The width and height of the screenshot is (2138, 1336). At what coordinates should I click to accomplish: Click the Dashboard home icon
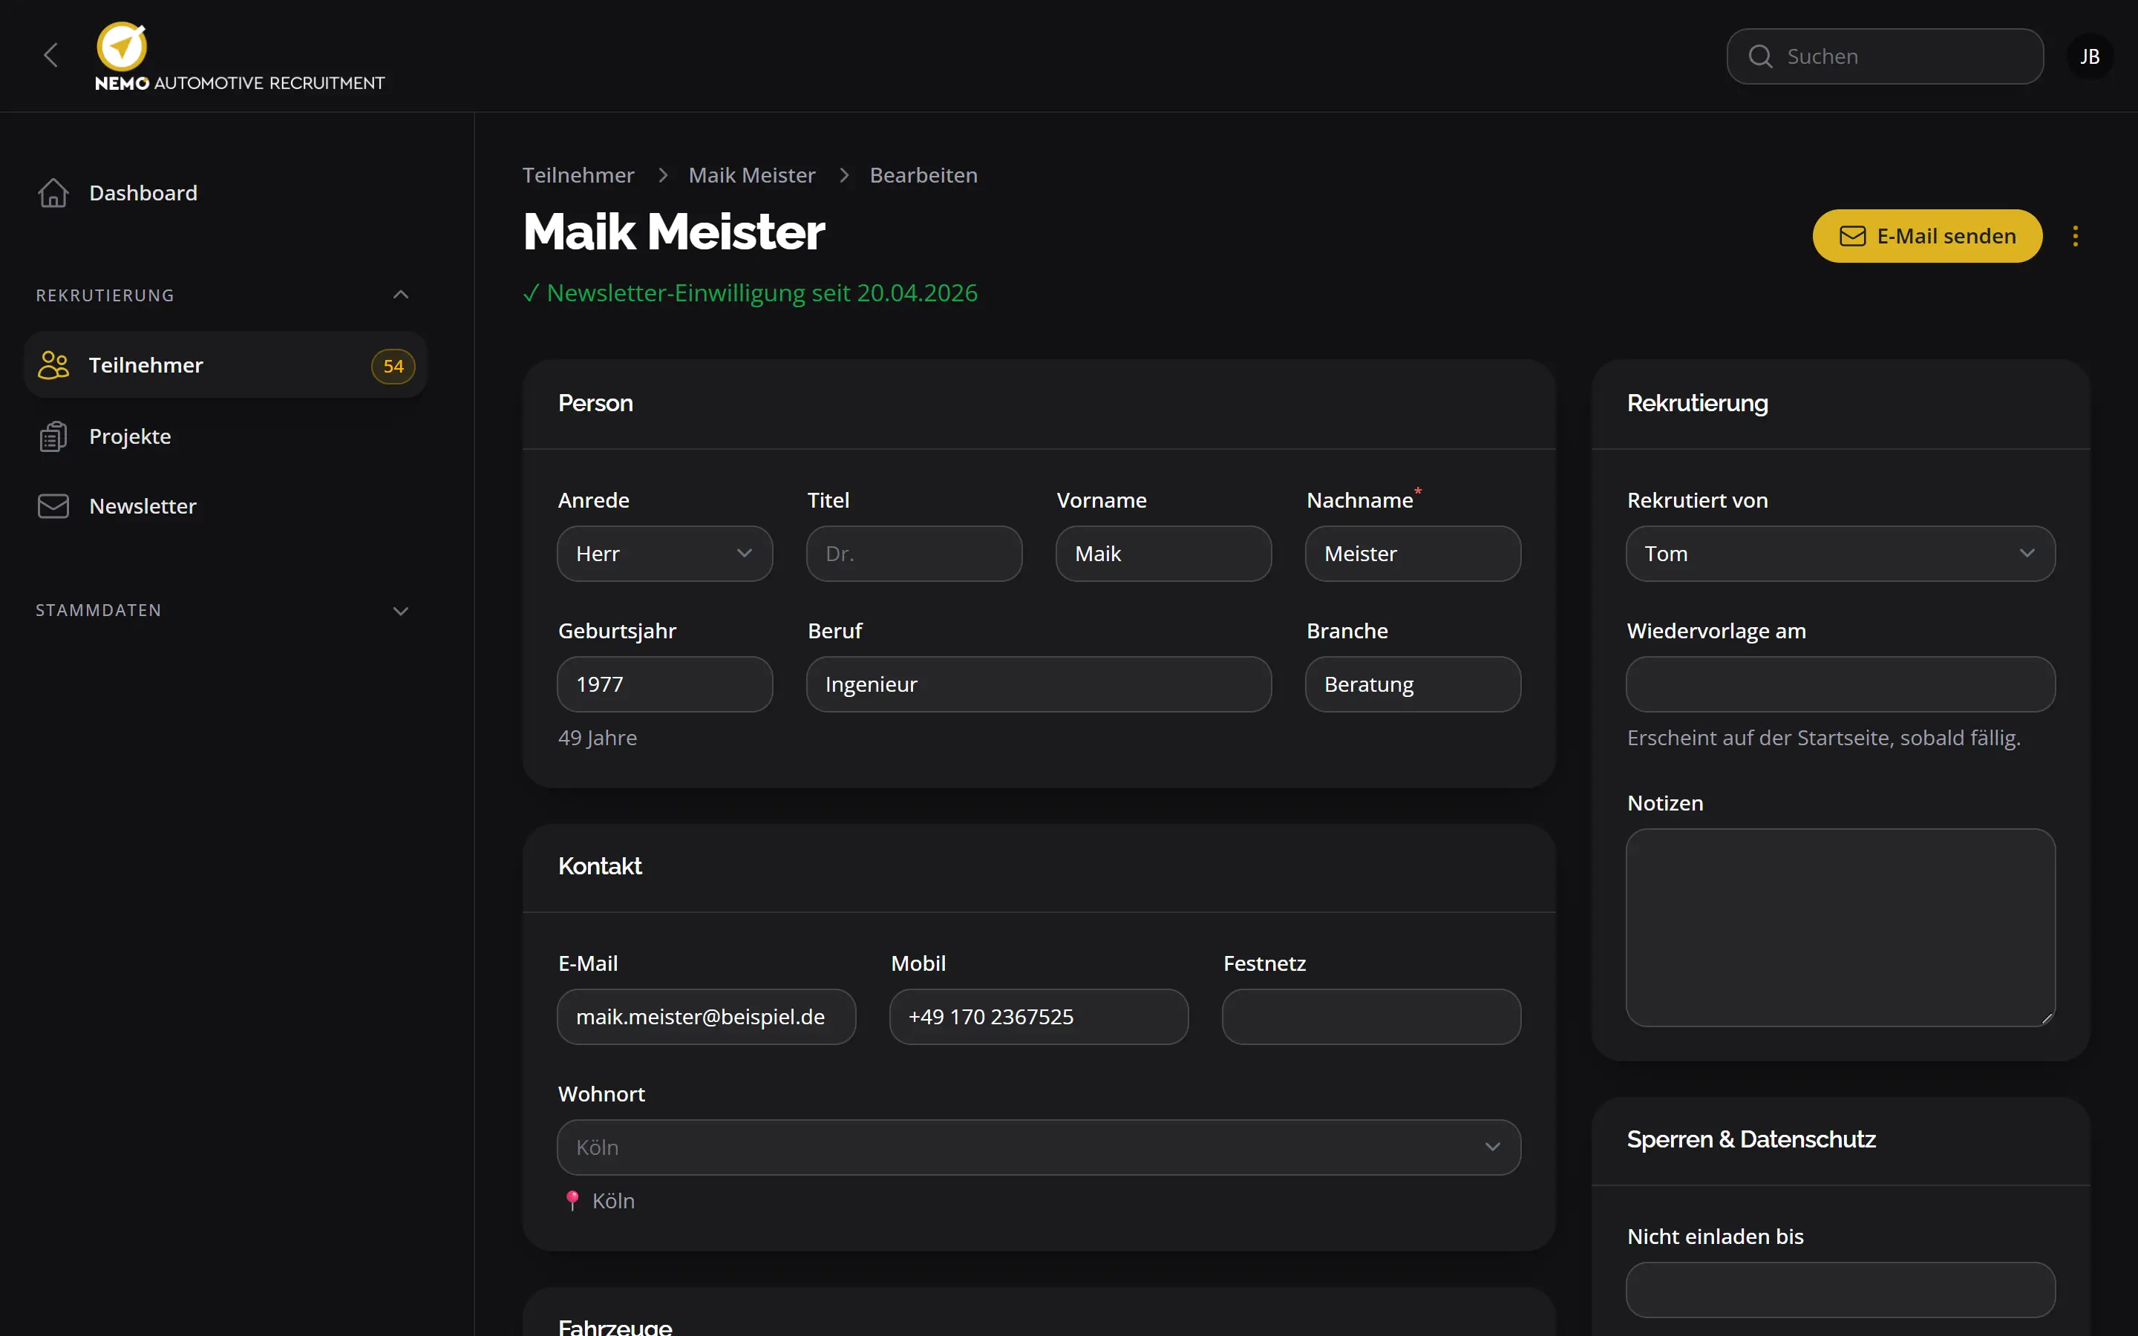(53, 193)
